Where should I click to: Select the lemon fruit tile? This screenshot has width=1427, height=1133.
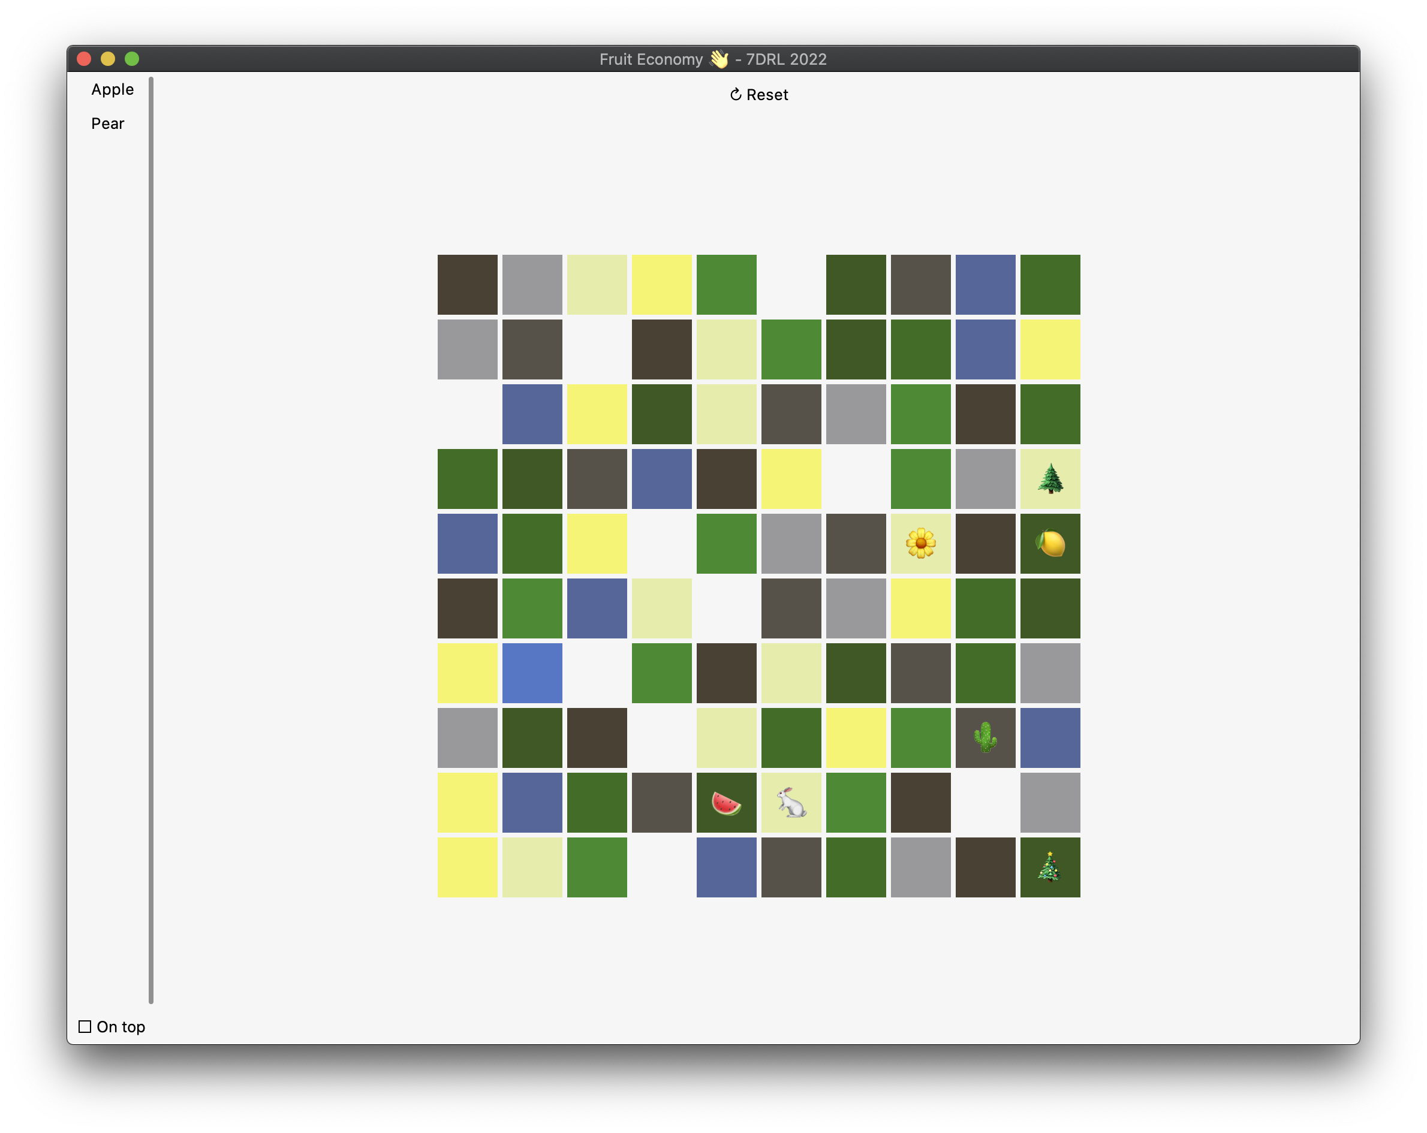[1050, 543]
